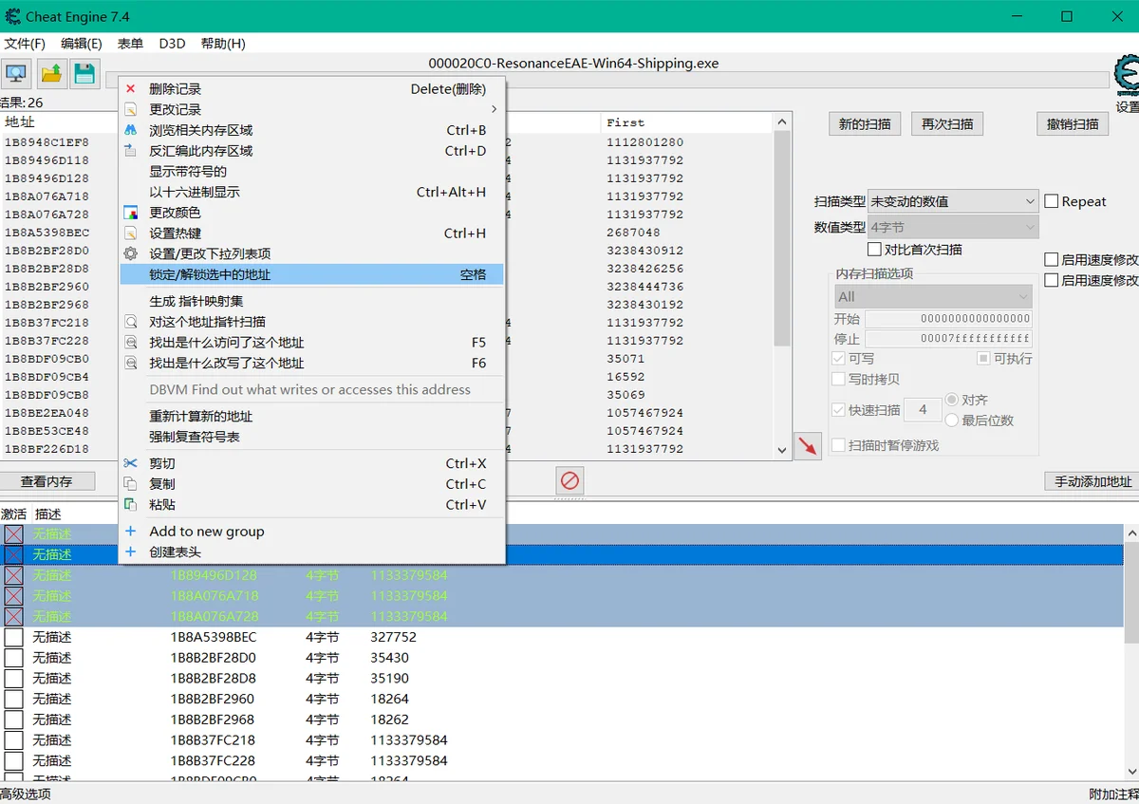This screenshot has width=1139, height=804.
Task: Click the open file folder icon
Action: (x=50, y=73)
